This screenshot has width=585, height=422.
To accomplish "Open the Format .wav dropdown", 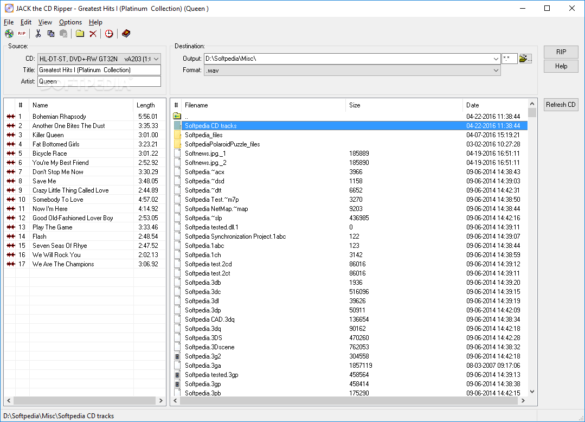I will click(x=496, y=70).
